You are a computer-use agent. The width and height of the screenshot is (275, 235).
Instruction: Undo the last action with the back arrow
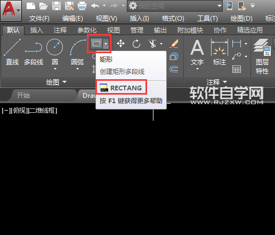pos(95,6)
